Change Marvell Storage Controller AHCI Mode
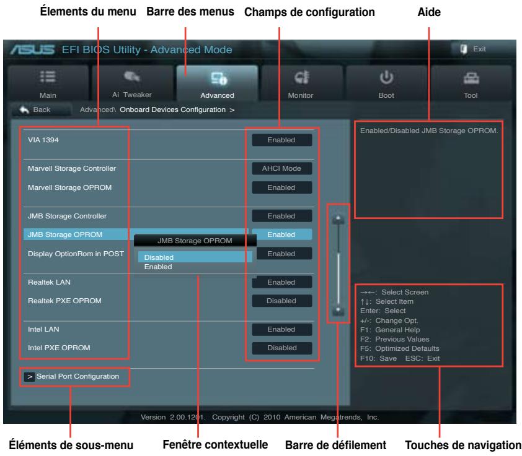The width and height of the screenshot is (522, 456). point(282,168)
